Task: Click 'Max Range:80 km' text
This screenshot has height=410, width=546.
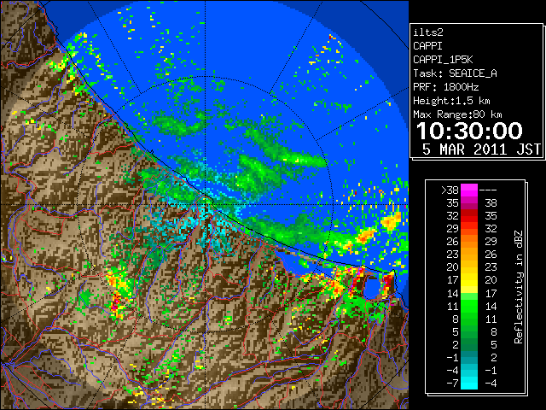Action: pos(457,114)
